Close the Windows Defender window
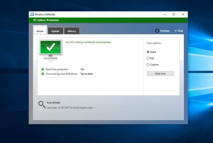Image resolution: width=213 pixels, height=143 pixels. [183, 14]
